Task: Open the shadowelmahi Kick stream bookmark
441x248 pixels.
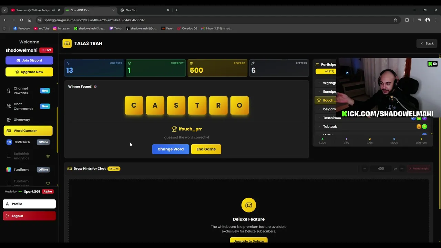Action: tap(90, 29)
